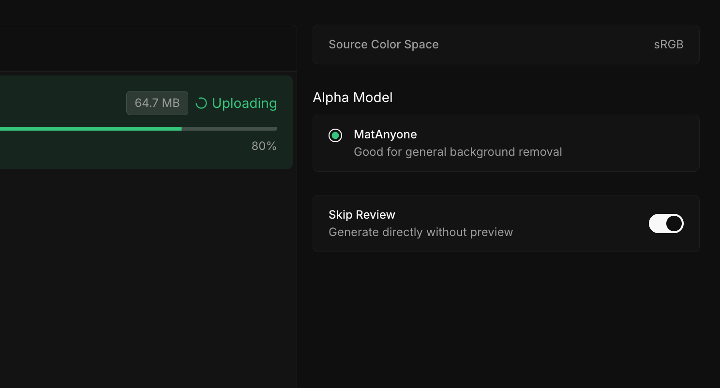Image resolution: width=720 pixels, height=388 pixels.
Task: Click the sRGB value to change color space
Action: coord(669,44)
